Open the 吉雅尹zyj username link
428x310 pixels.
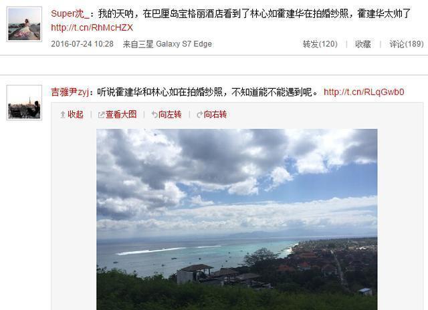pos(70,92)
